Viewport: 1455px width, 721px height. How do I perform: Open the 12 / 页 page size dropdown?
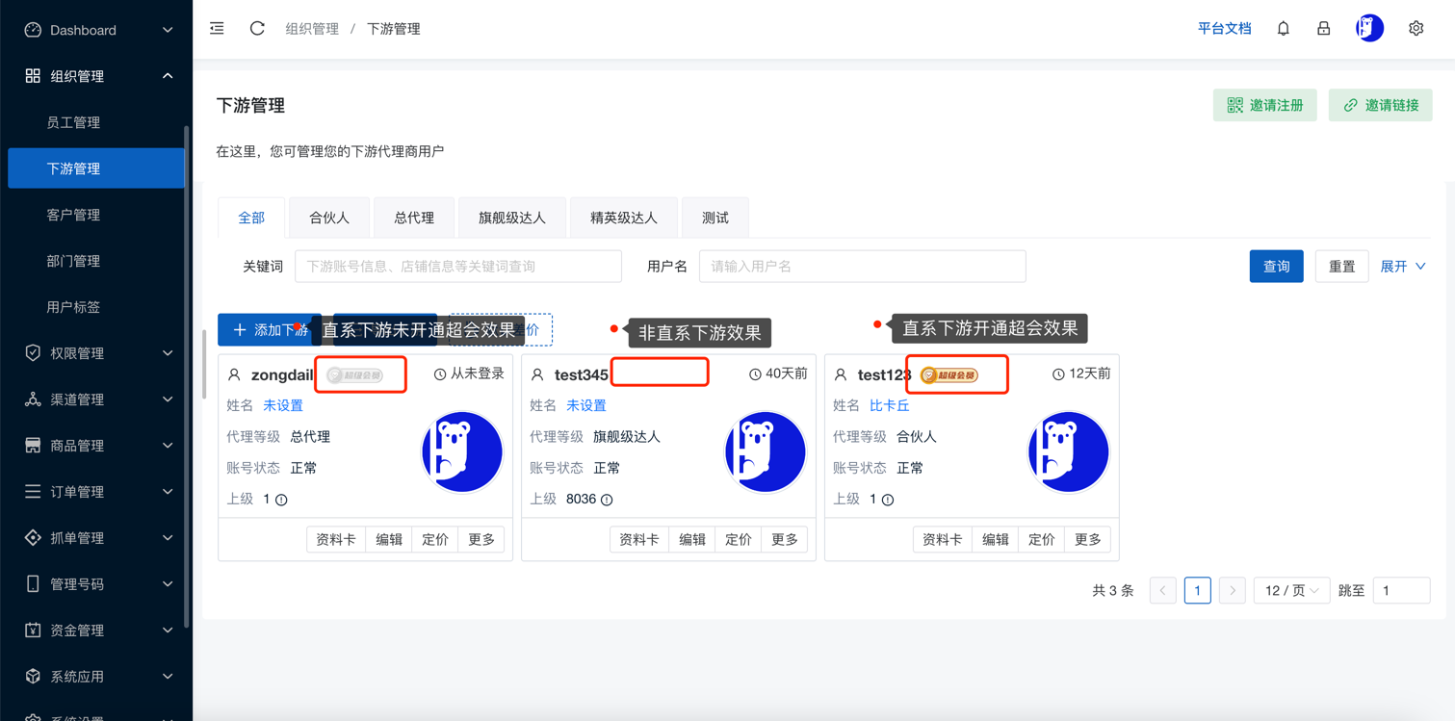1291,590
